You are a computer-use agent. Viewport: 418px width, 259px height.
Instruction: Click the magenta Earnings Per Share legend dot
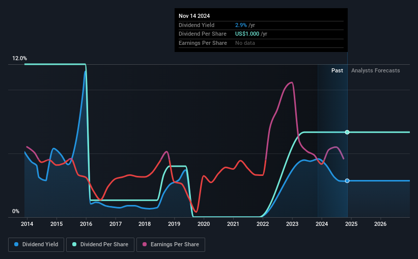tap(145, 244)
